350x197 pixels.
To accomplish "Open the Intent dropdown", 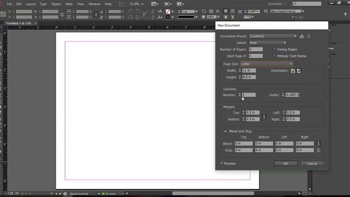I will pos(267,43).
